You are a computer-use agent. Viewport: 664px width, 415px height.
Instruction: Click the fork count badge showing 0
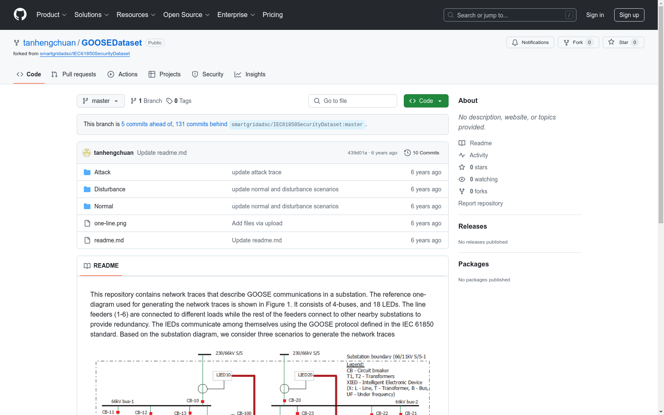click(589, 42)
